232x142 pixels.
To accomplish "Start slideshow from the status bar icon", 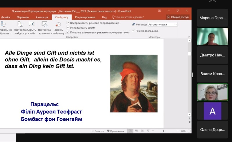I will (148, 131).
